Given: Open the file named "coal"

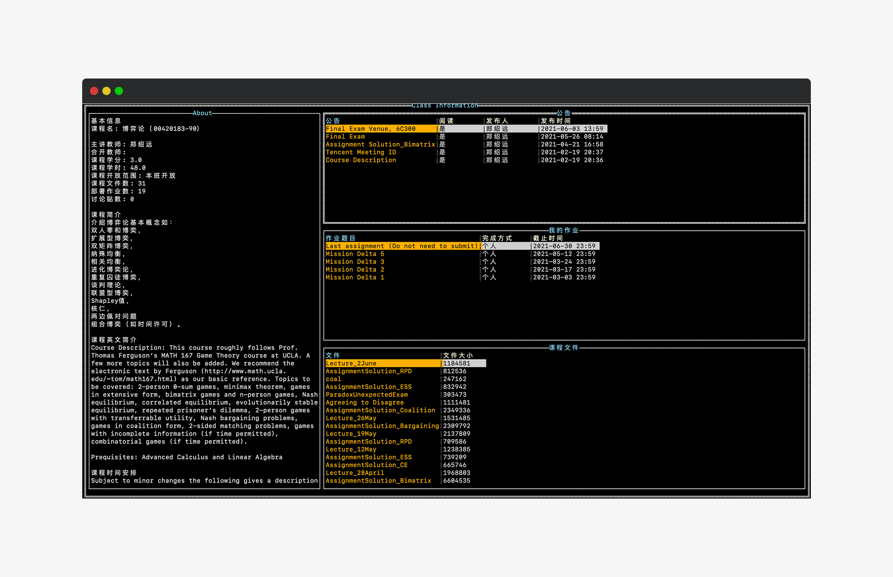Looking at the screenshot, I should coord(333,379).
